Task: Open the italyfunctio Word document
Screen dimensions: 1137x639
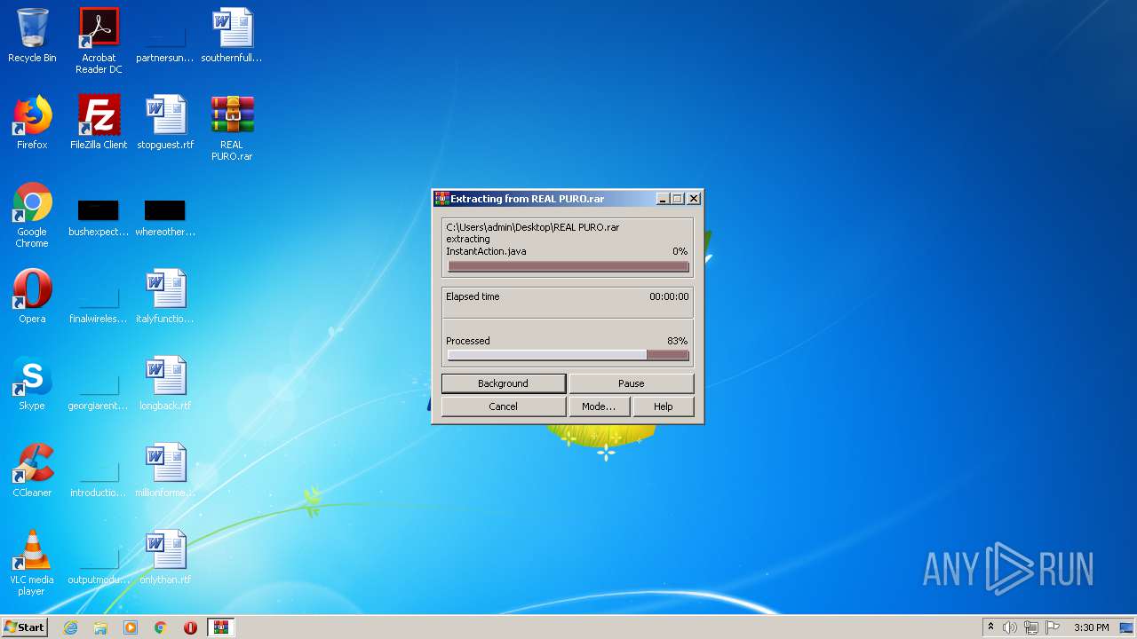Action: (x=165, y=296)
